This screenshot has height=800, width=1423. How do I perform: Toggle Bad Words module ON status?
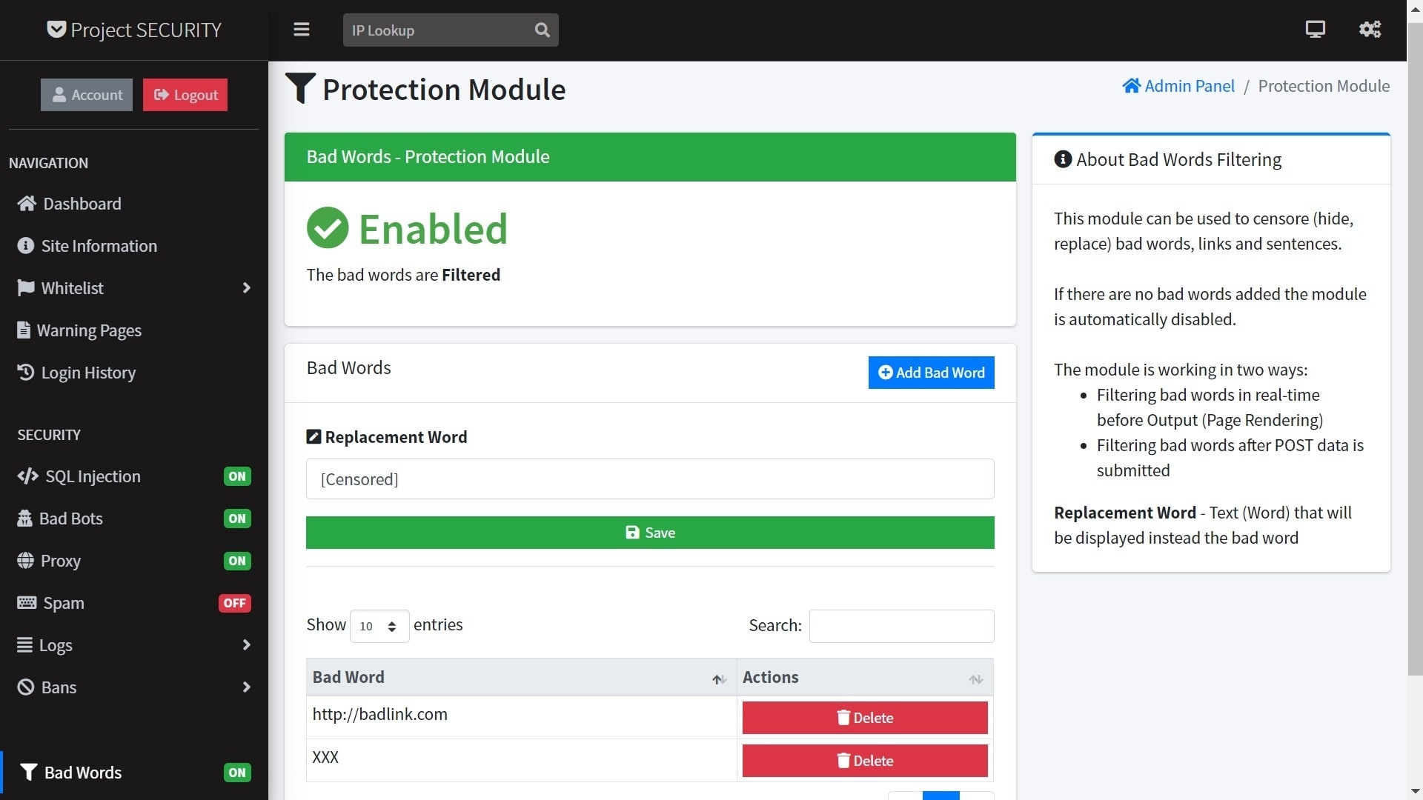(x=236, y=772)
